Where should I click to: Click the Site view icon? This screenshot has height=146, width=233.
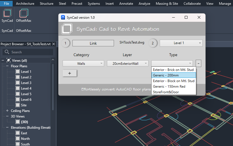click(x=18, y=105)
